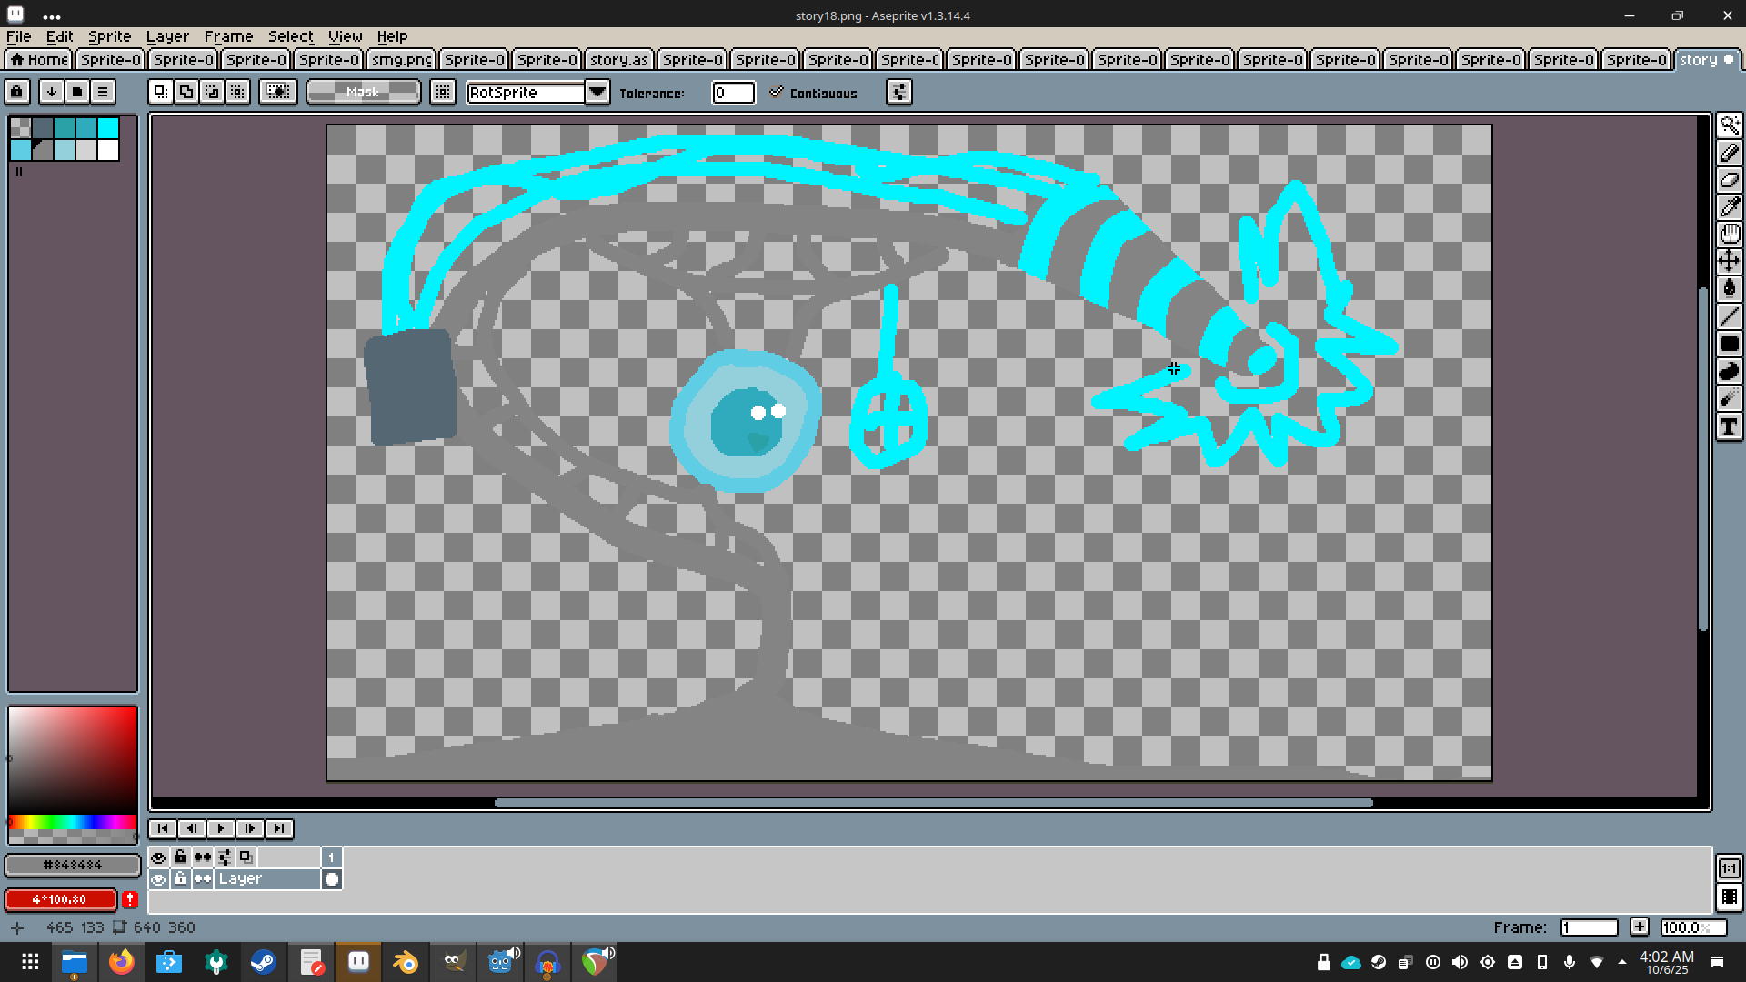Select the Text tool
The image size is (1746, 982).
pos(1729,426)
